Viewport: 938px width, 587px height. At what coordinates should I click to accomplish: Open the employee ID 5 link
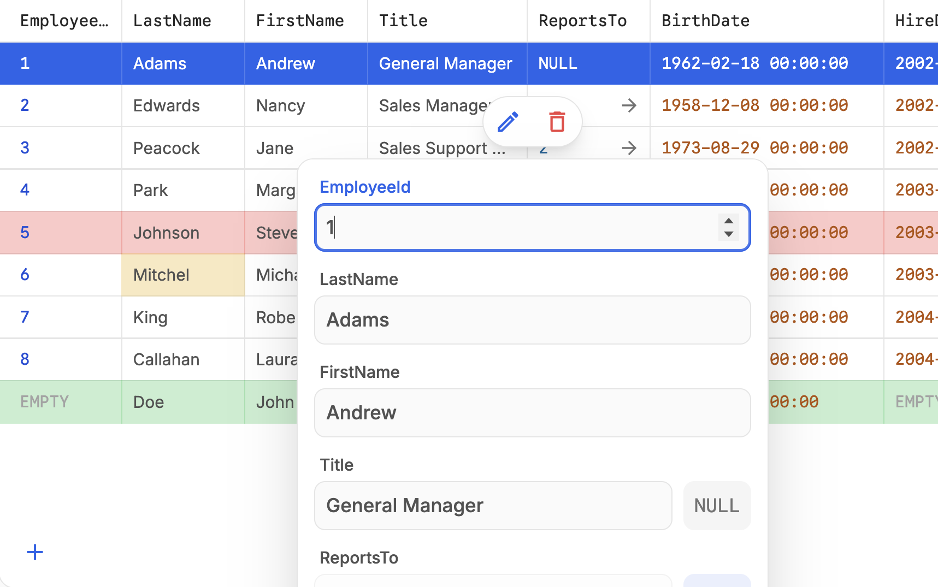point(25,233)
